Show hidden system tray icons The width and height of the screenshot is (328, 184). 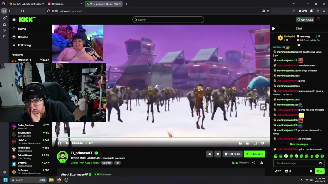301,180
